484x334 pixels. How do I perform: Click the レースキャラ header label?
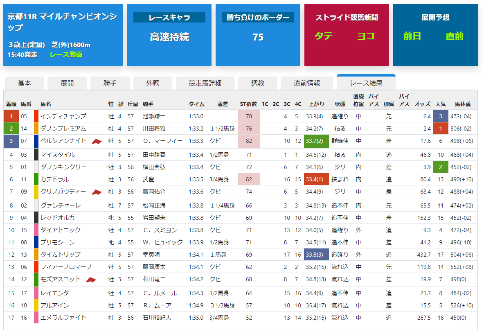coord(169,18)
